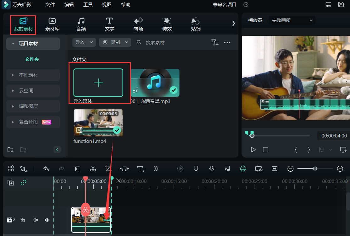Image resolution: width=350 pixels, height=236 pixels.
Task: Open the 完整画质 quality dropdown
Action: (x=292, y=20)
